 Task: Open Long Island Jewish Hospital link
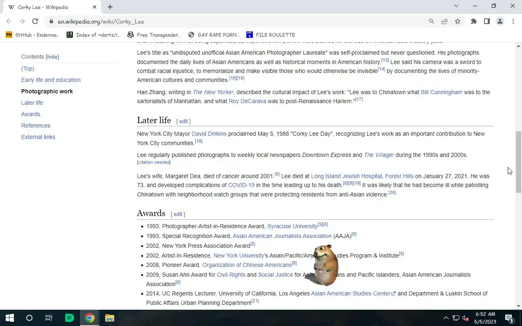(347, 176)
